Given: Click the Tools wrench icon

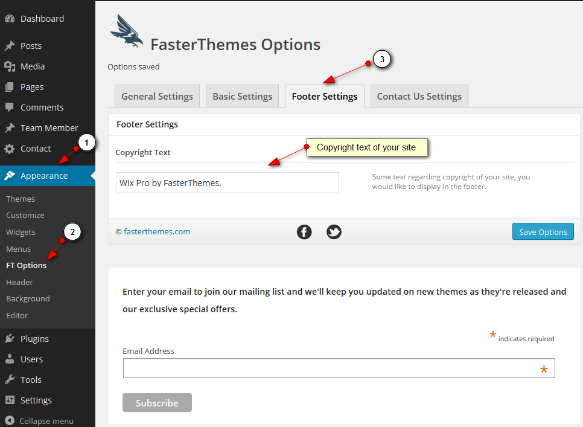Looking at the screenshot, I should pos(10,380).
